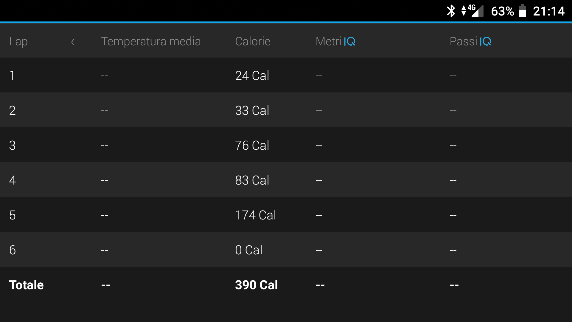Tap the 83 Cal value in lap 4
The width and height of the screenshot is (572, 322).
[x=252, y=180]
